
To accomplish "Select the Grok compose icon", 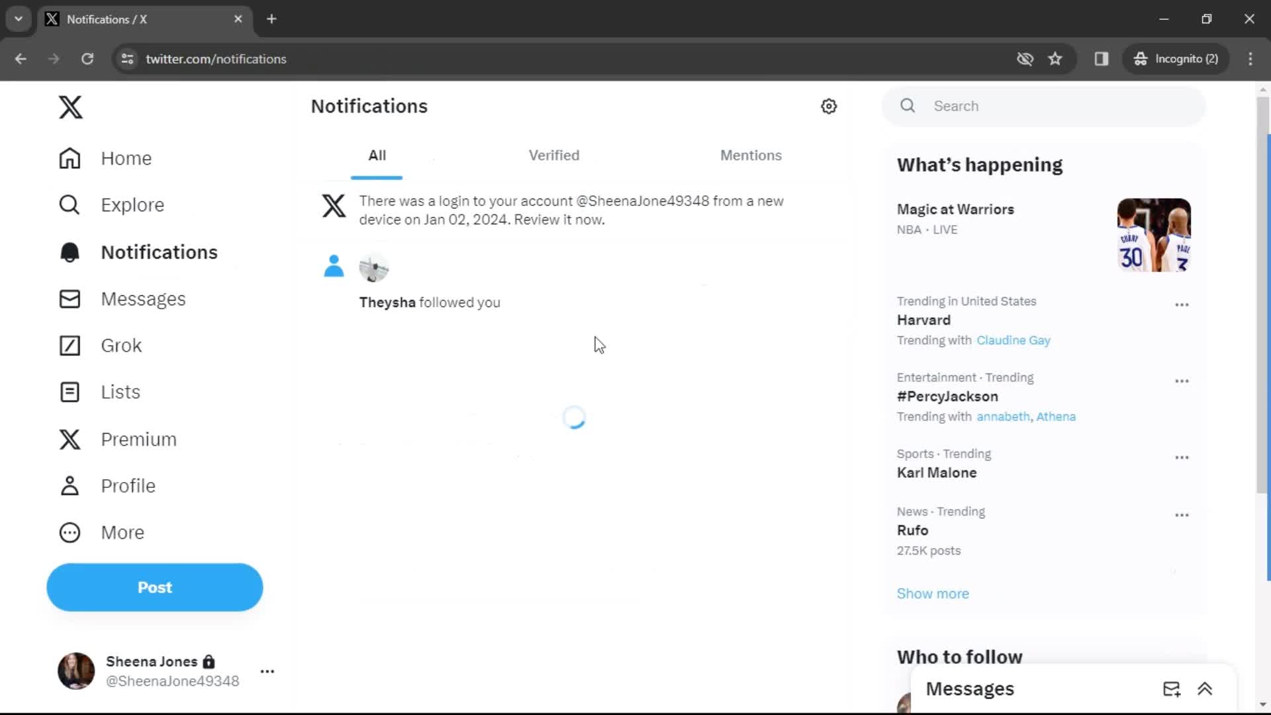I will pos(70,345).
